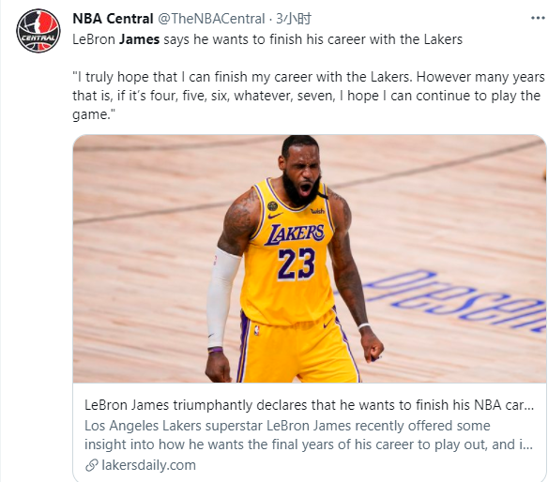Click the 3小时 tweet timestamp
Image resolution: width=548 pixels, height=482 pixels.
pos(294,19)
